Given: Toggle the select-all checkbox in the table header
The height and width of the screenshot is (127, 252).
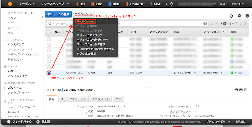Looking at the screenshot, I should point(49,32).
